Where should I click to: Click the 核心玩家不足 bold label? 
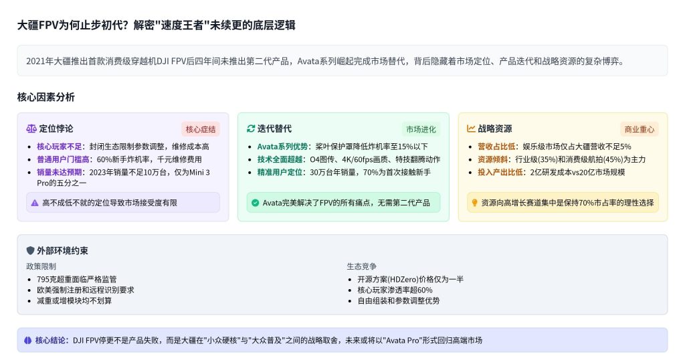tap(60, 147)
